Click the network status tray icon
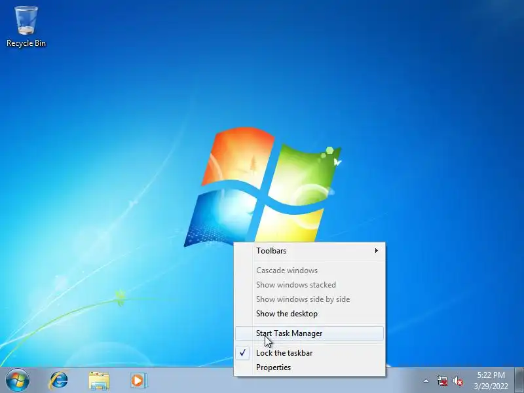 [441, 381]
